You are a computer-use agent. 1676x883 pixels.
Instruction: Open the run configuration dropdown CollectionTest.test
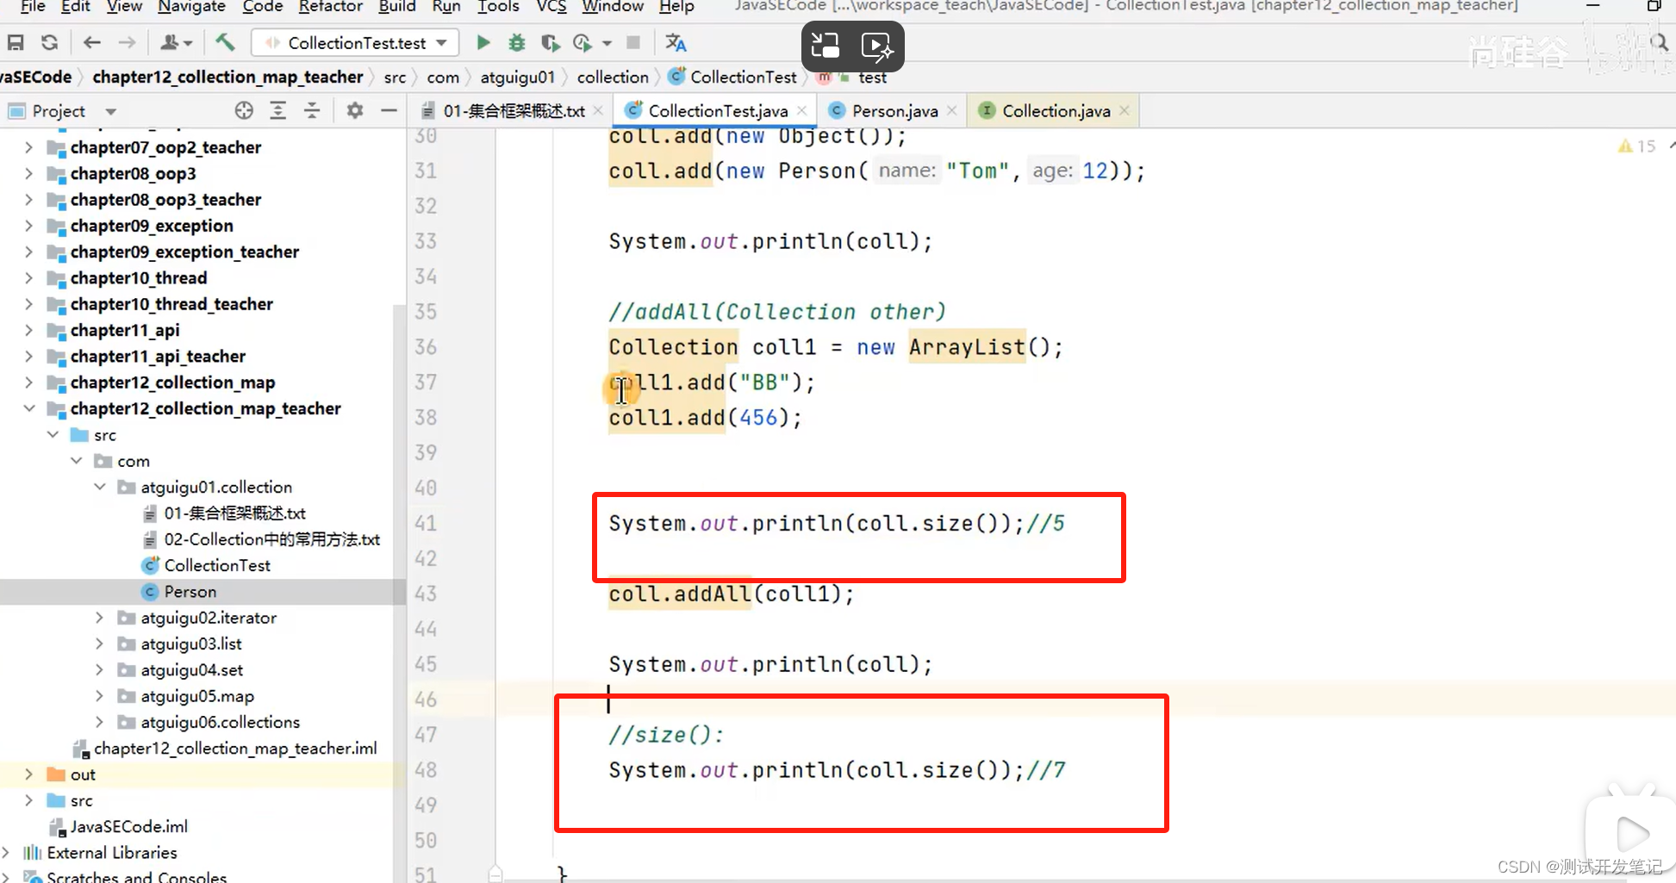[355, 42]
